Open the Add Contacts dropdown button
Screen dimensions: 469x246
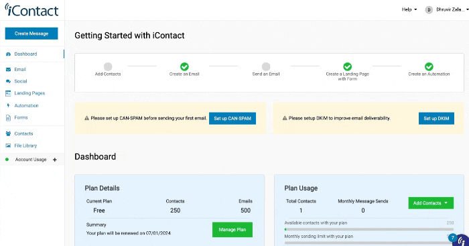(x=431, y=203)
